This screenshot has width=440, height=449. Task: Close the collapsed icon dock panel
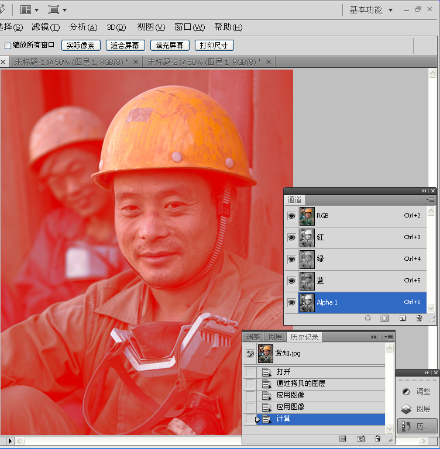click(436, 372)
